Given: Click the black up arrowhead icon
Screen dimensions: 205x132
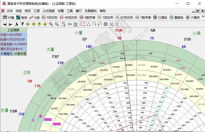Looking at the screenshot, I should point(16,24).
